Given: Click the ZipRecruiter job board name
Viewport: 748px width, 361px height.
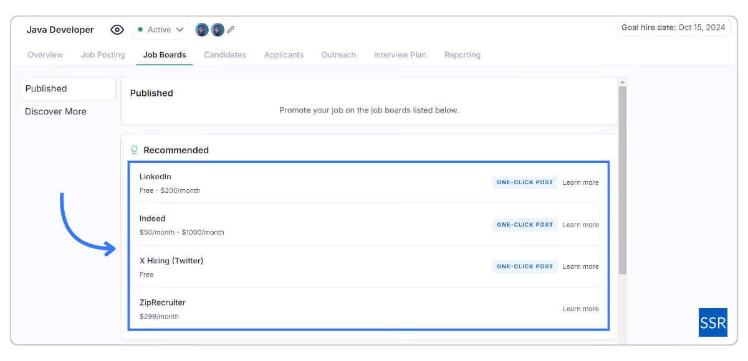Looking at the screenshot, I should point(163,302).
